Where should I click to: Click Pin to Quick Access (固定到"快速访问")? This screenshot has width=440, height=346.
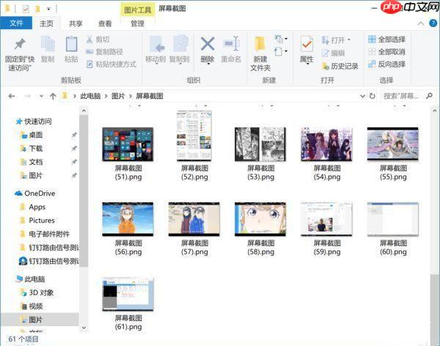(x=20, y=50)
